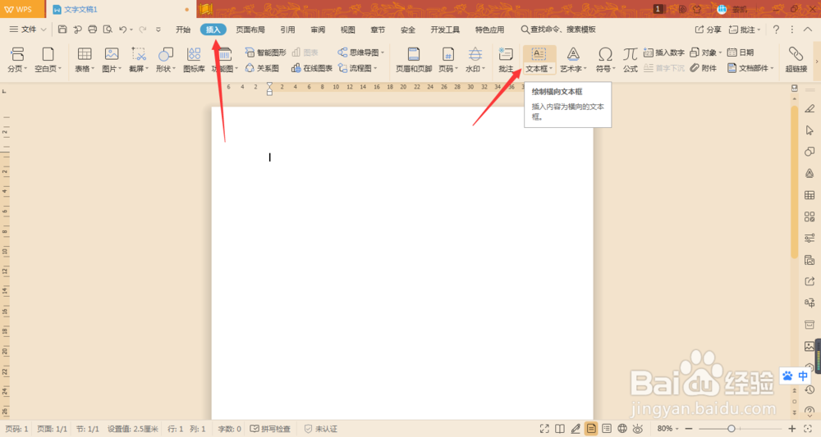Switch to writing mode view (pen icon)

click(x=576, y=429)
